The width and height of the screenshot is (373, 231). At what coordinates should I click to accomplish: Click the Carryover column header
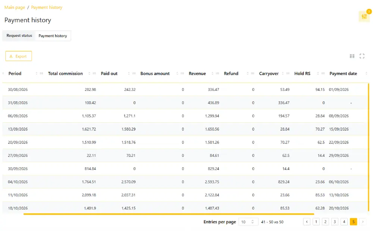[269, 73]
